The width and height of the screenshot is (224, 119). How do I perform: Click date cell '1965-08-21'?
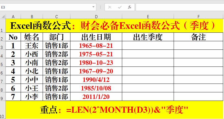click(x=96, y=46)
